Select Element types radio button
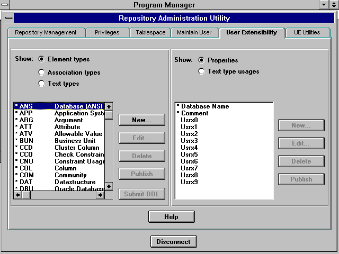 point(42,59)
